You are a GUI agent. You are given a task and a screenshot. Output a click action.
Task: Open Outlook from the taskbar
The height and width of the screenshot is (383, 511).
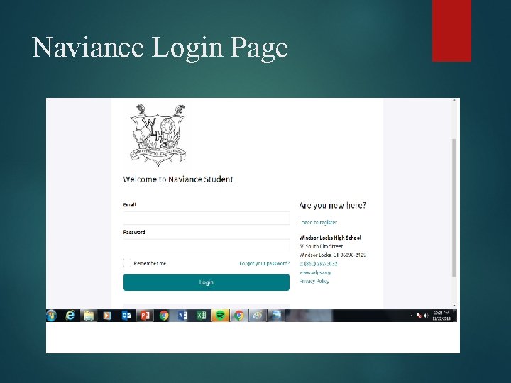point(126,315)
